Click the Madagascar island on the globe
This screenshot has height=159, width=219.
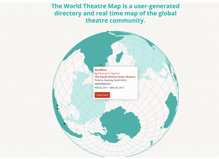120,57
